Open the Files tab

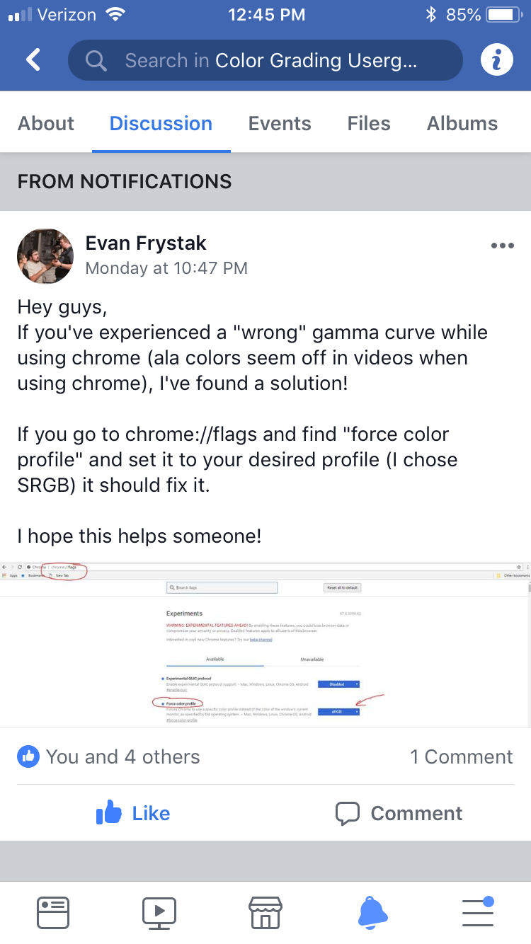[x=369, y=123]
